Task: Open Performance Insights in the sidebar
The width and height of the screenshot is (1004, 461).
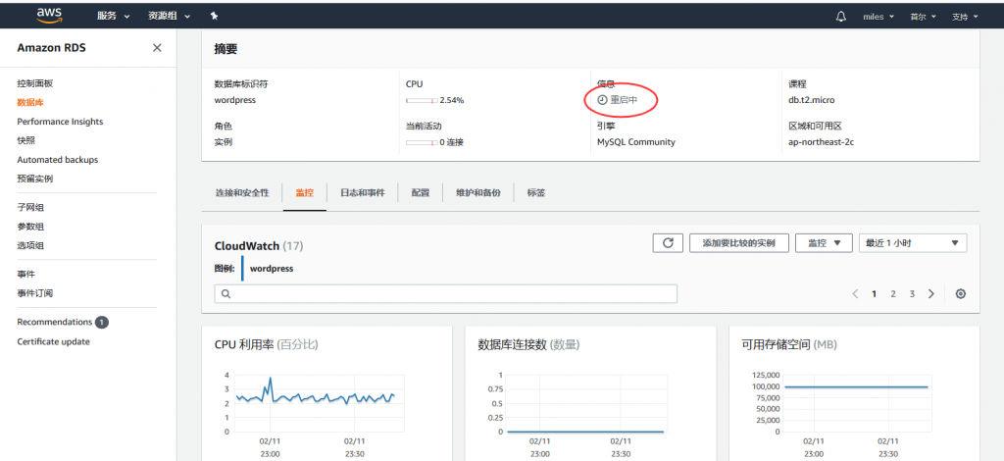Action: tap(60, 122)
